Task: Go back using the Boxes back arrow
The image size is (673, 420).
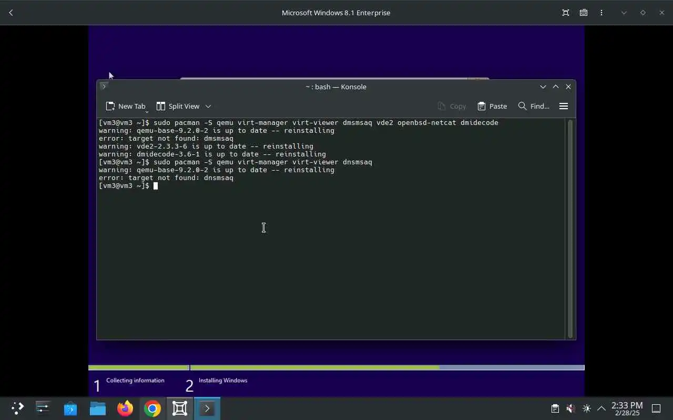Action: coord(11,13)
